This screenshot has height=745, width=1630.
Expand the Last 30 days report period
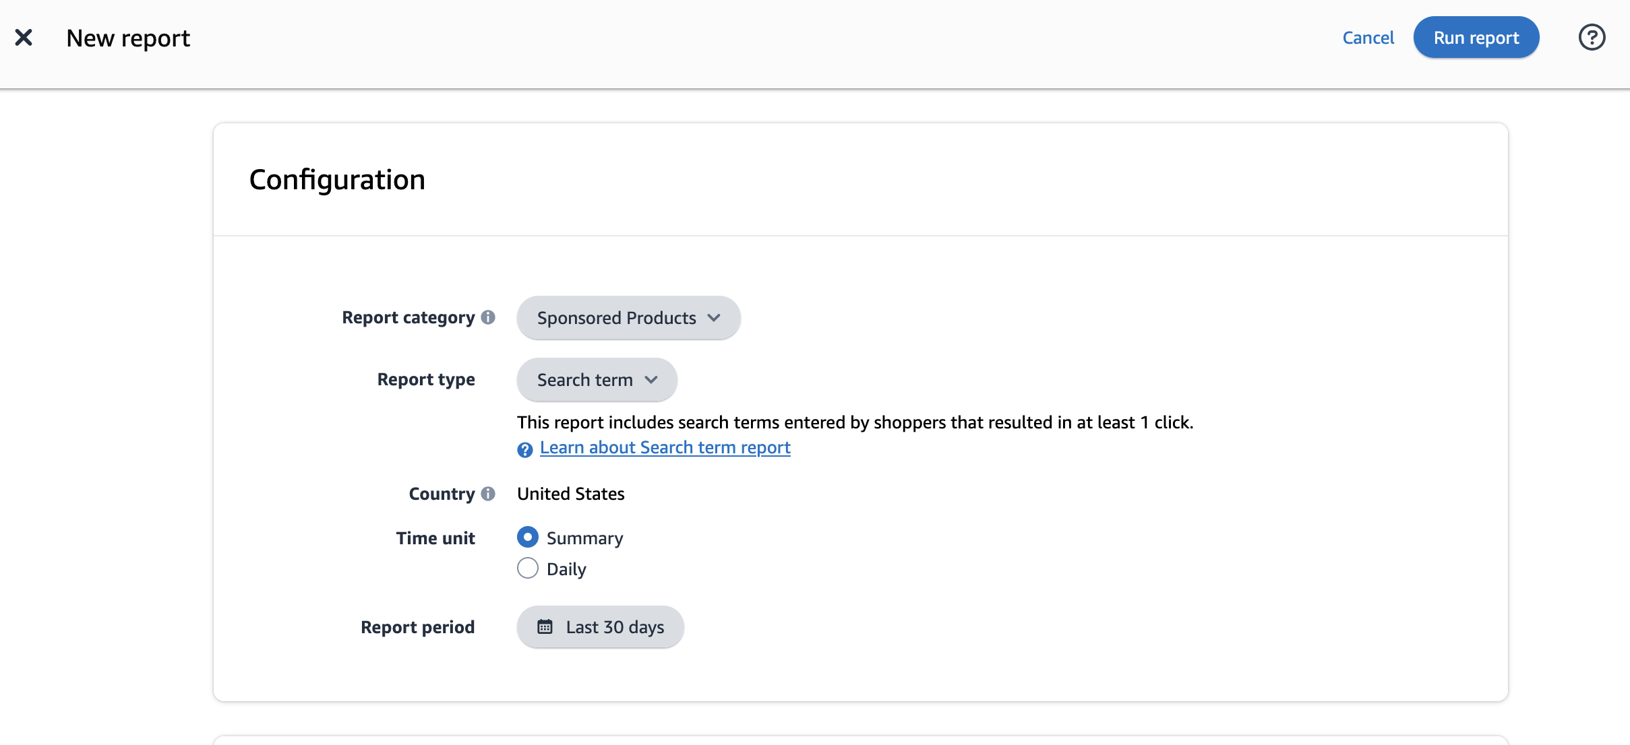click(600, 626)
